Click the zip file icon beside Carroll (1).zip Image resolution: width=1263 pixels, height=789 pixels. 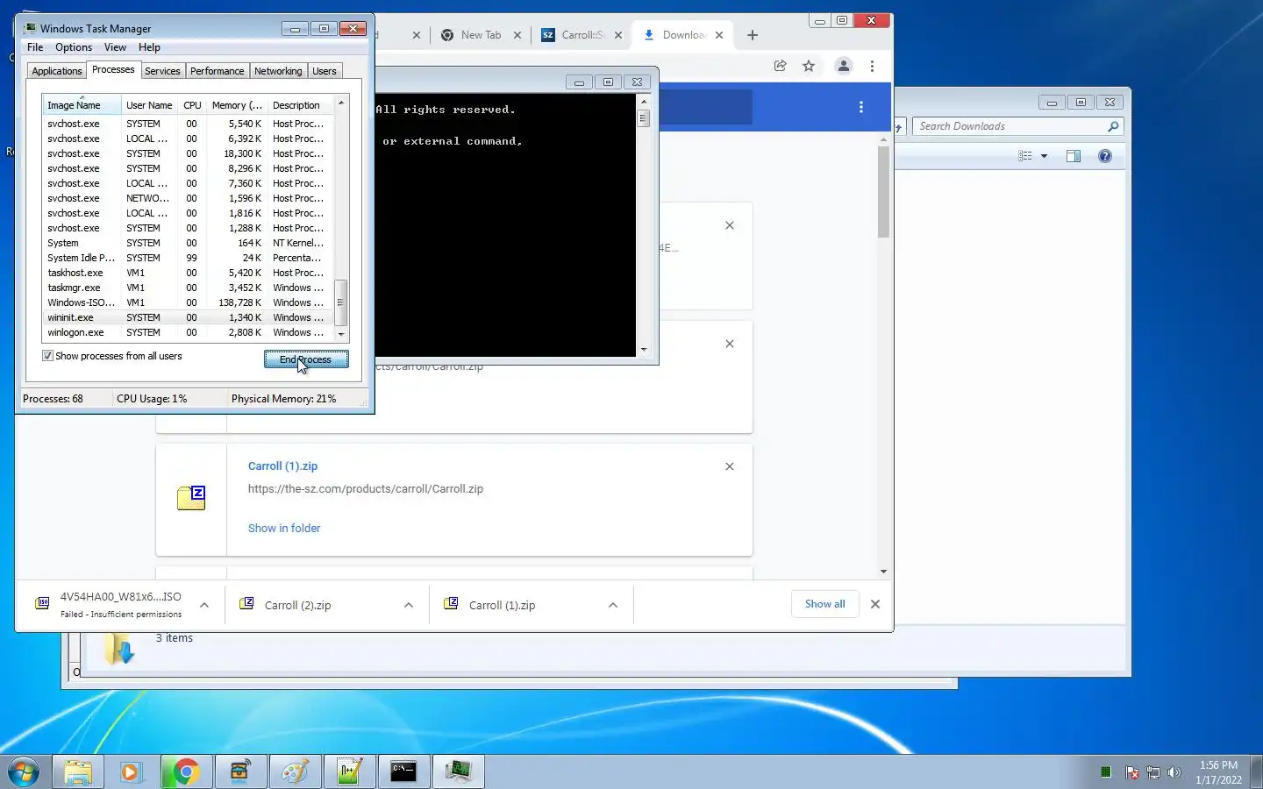[x=191, y=498]
